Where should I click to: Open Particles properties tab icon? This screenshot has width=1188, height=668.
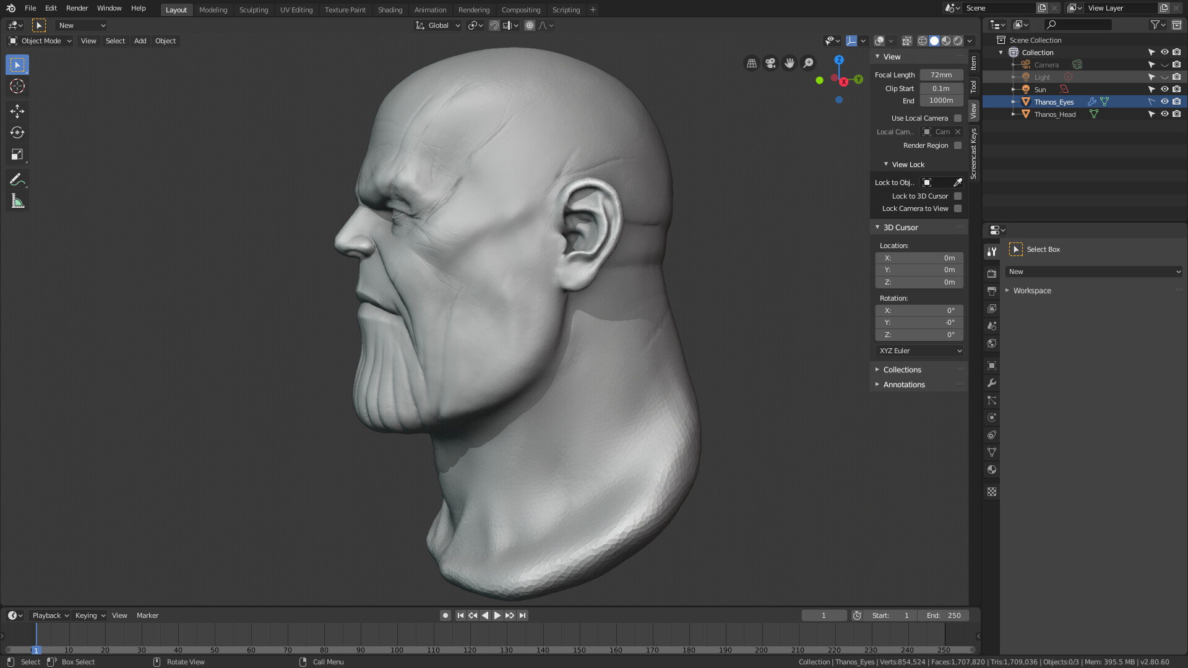[992, 400]
